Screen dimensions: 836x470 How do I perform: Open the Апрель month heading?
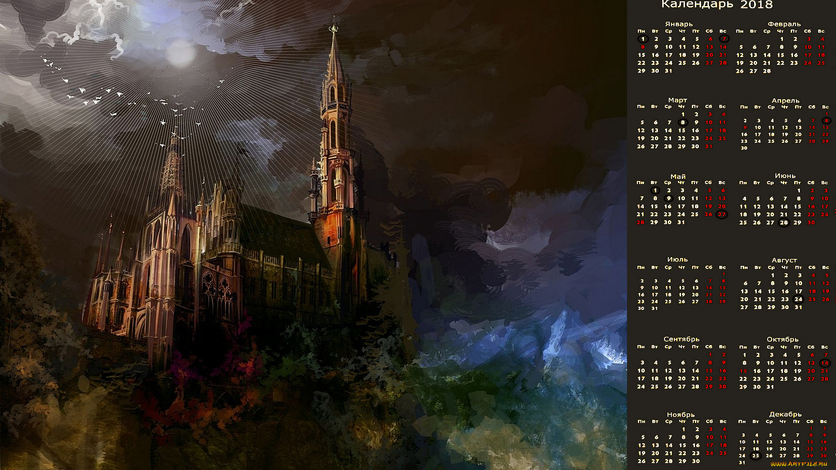tap(785, 101)
